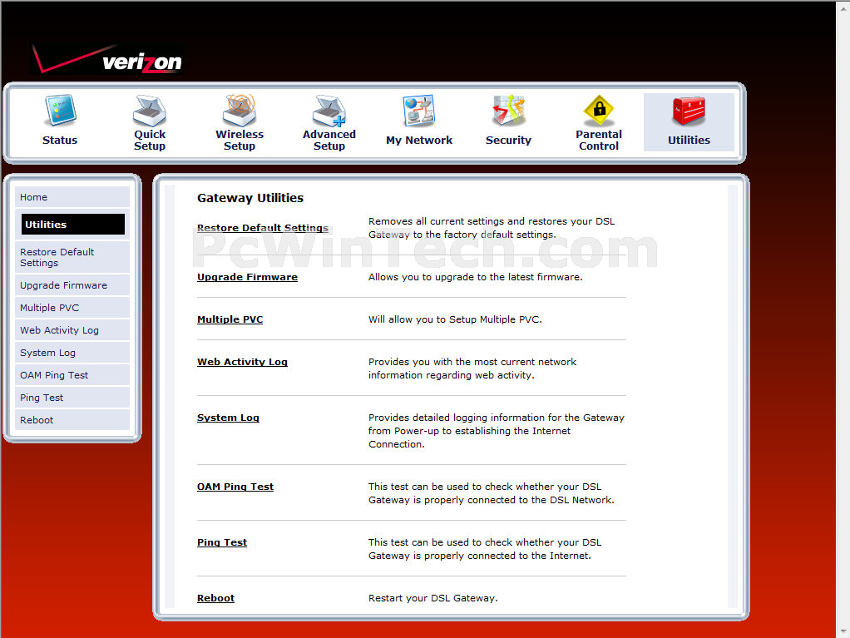
Task: Select Web Activity Log in the sidebar
Action: [x=72, y=330]
